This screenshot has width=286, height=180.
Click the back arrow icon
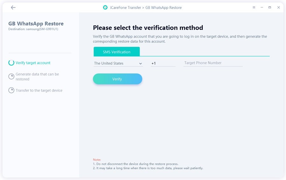pos(13,8)
